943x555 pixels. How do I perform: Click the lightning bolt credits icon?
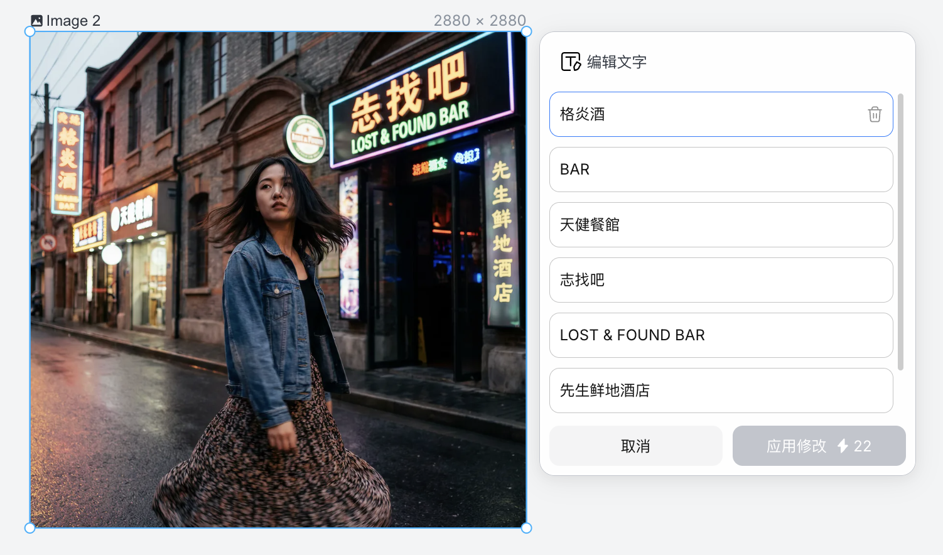pos(843,446)
